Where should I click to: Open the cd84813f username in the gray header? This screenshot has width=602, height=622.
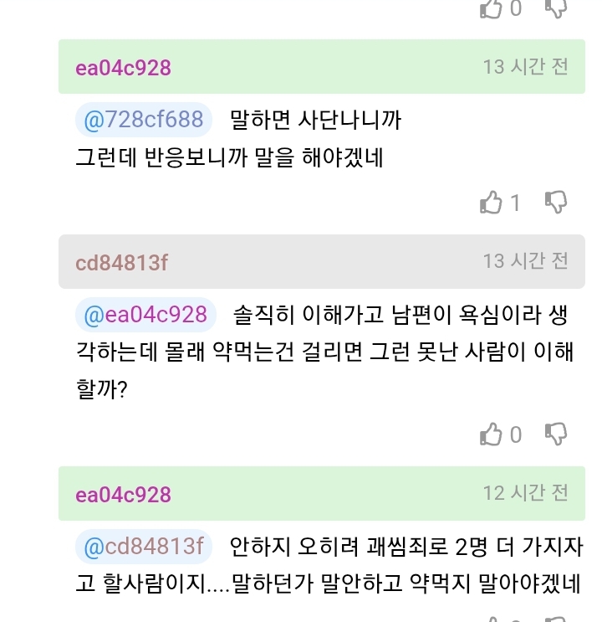[x=122, y=263]
